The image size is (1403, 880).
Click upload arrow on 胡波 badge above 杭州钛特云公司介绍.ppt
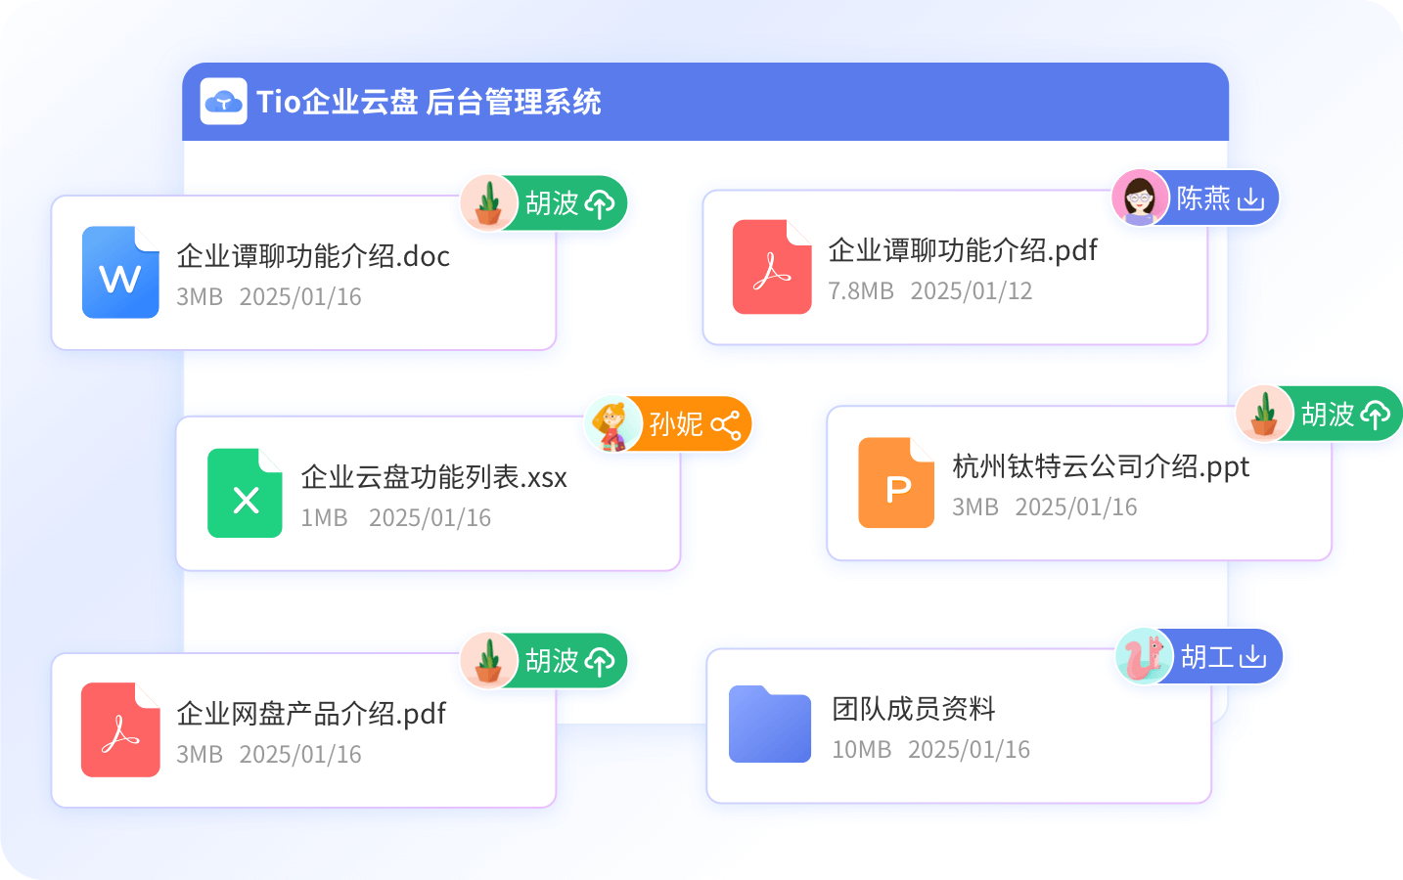click(x=1375, y=415)
